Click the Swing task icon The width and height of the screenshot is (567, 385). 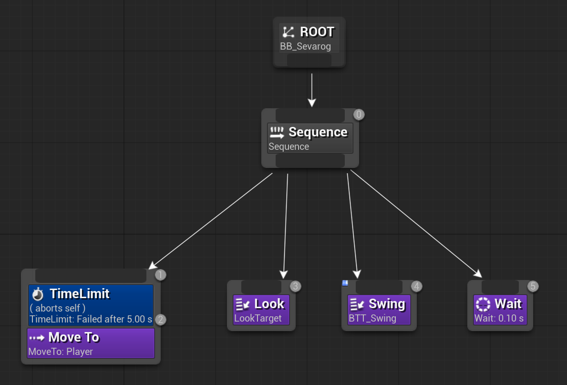click(357, 305)
